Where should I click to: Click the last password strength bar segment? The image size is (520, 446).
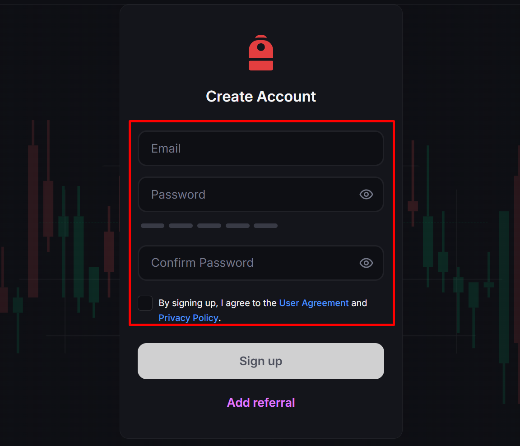point(265,226)
